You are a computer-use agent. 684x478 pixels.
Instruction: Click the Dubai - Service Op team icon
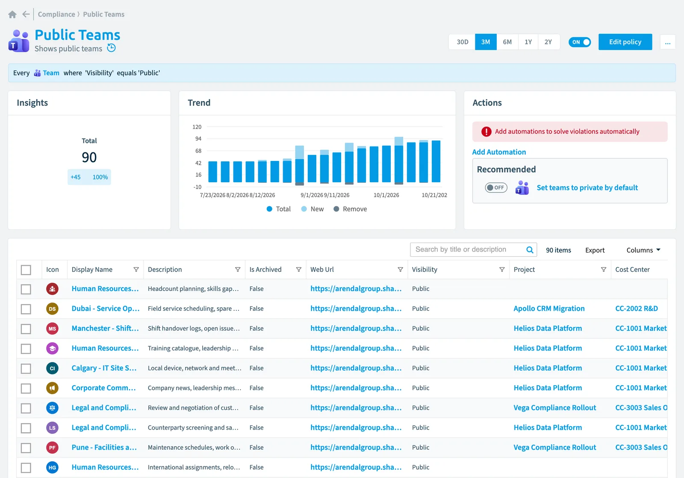(52, 309)
